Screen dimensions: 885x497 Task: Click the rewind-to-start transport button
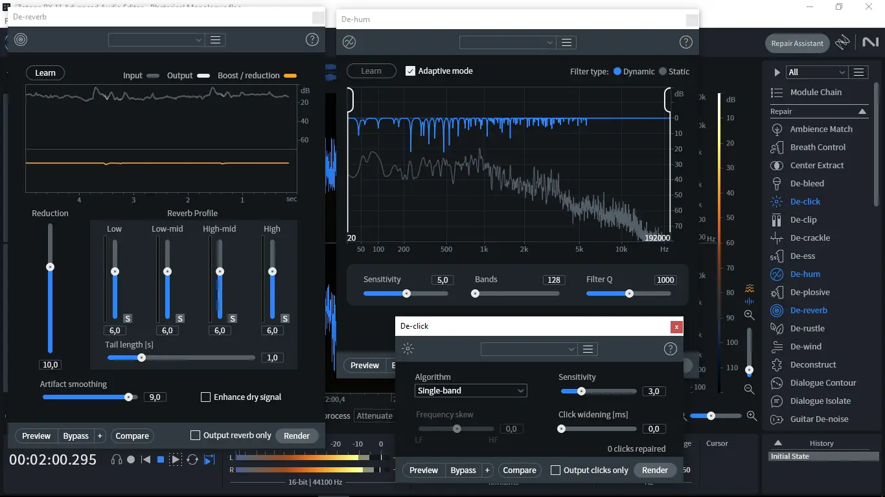click(x=146, y=459)
